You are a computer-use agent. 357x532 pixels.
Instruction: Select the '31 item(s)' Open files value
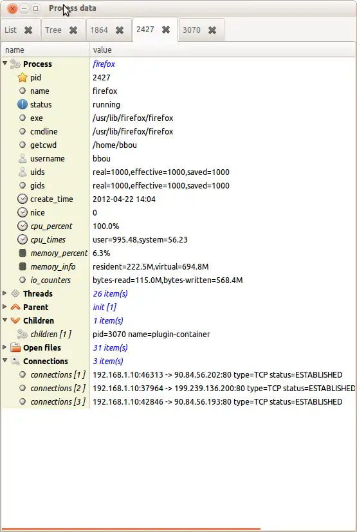[x=110, y=347]
